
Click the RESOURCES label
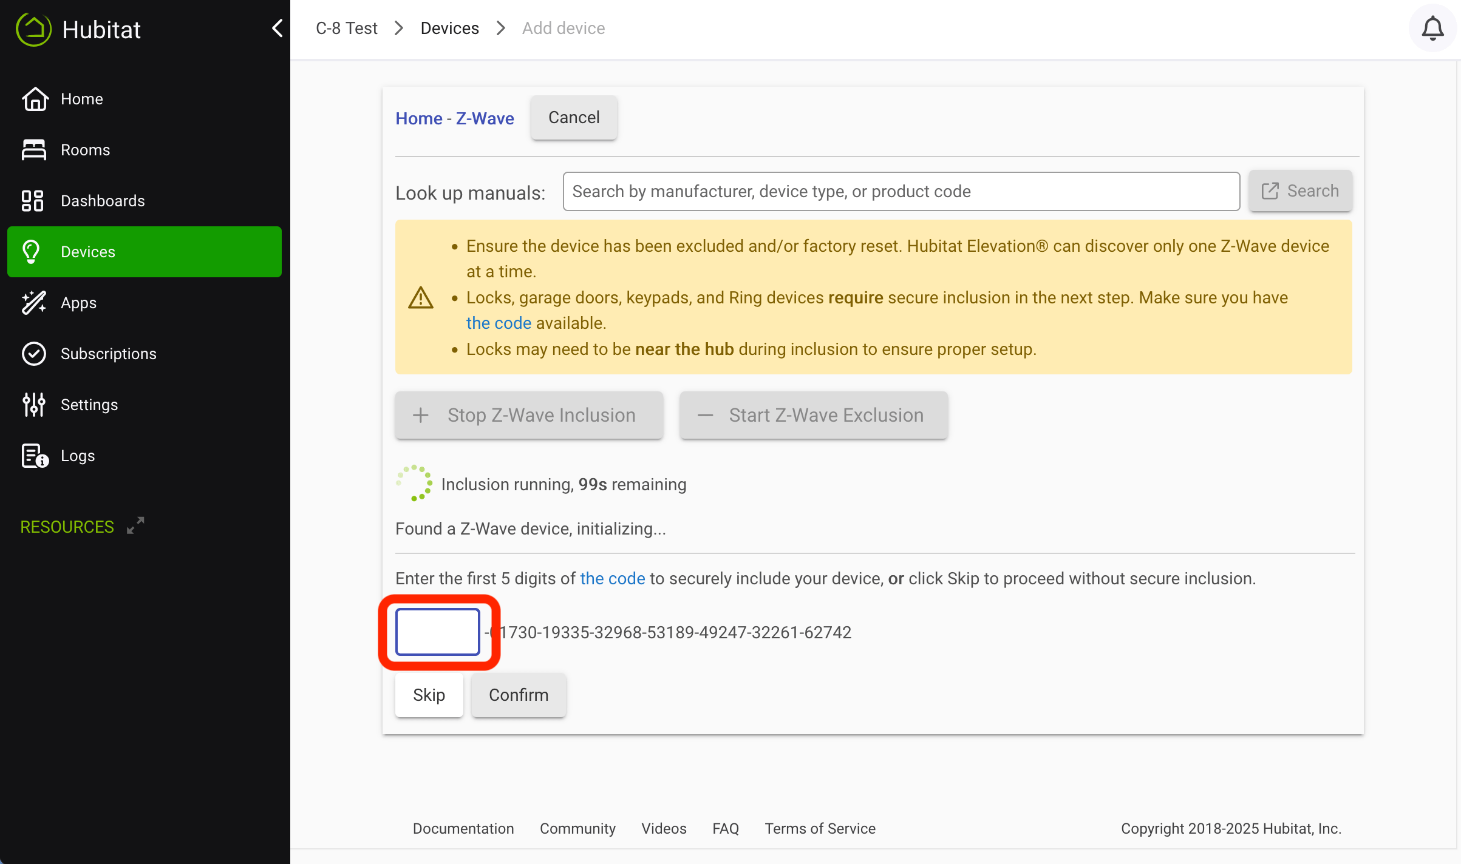point(67,527)
